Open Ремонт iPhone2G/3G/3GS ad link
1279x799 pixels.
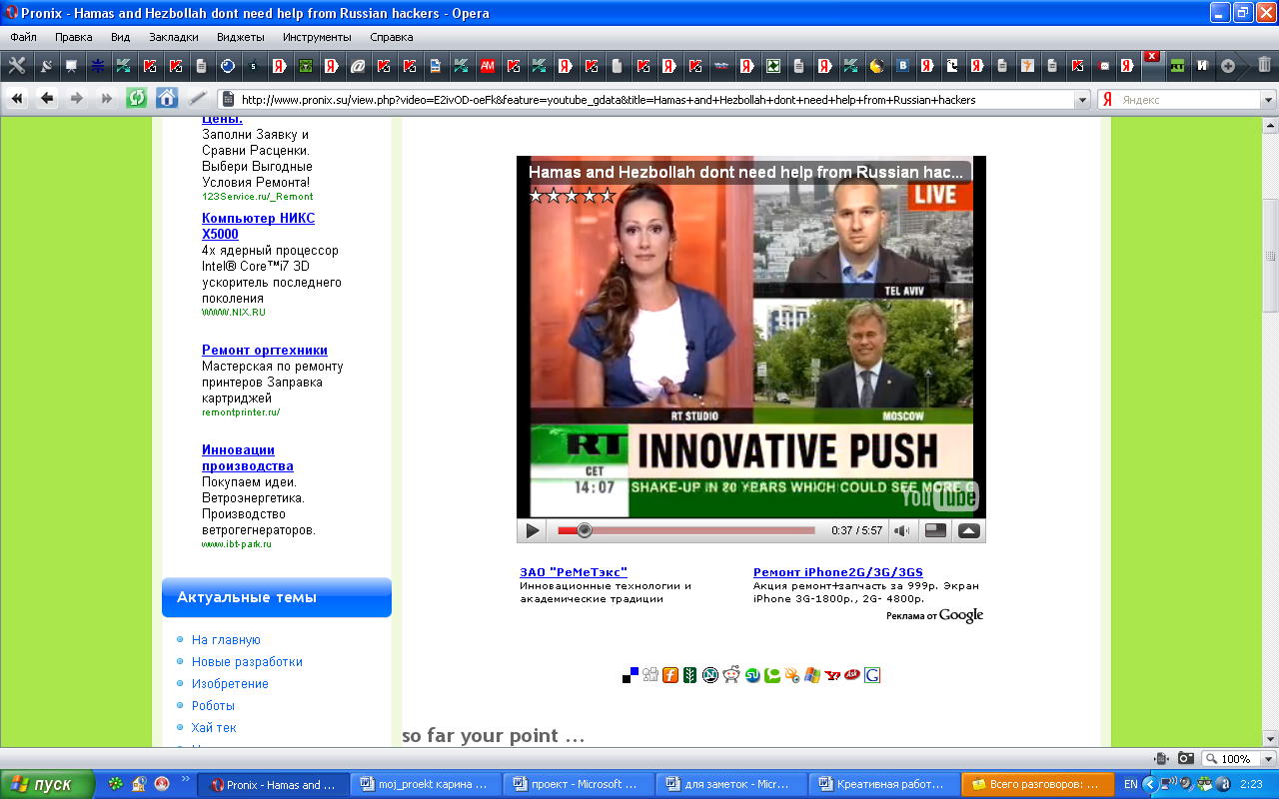click(x=838, y=572)
